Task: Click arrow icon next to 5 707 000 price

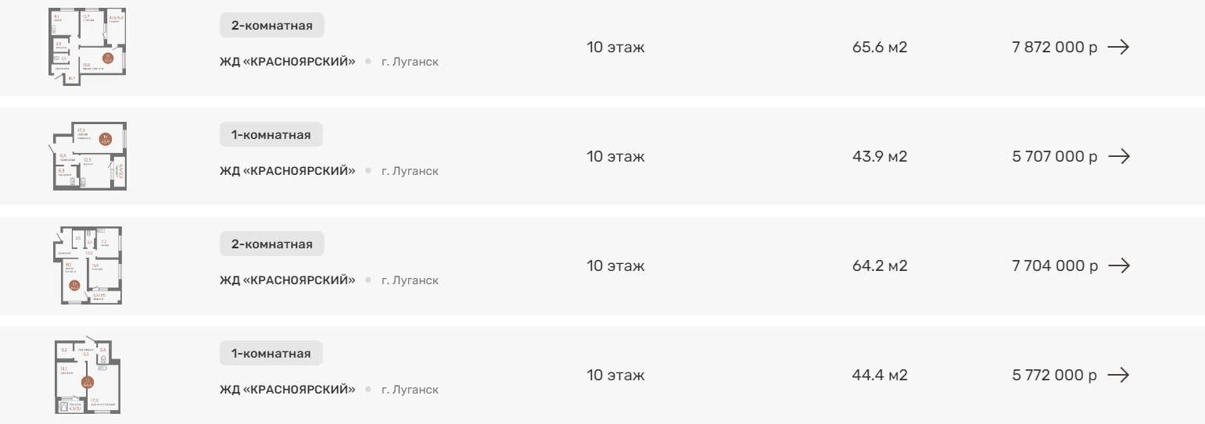Action: pyautogui.click(x=1117, y=157)
